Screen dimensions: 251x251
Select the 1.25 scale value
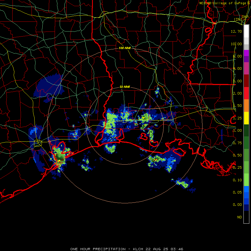pos(237,118)
